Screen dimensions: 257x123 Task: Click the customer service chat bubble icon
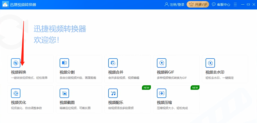click(x=214, y=4)
